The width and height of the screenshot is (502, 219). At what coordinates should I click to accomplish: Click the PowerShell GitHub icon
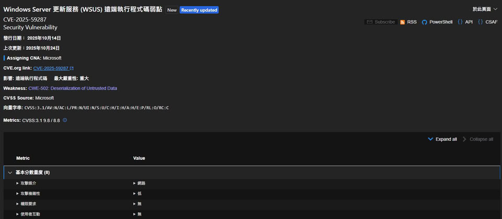tap(425, 22)
